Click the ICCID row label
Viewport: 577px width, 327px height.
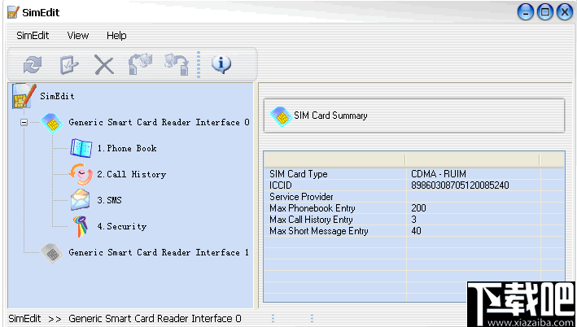coord(281,185)
